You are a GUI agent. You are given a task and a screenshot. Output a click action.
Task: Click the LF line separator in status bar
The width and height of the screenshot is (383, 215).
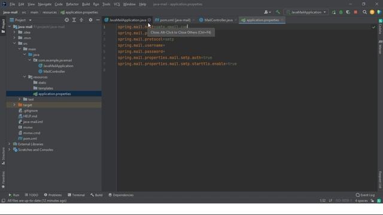(330, 201)
